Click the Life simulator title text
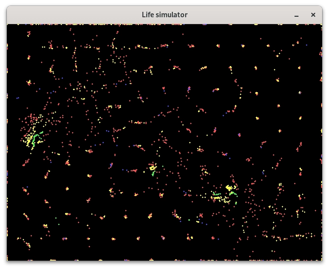 [164, 15]
